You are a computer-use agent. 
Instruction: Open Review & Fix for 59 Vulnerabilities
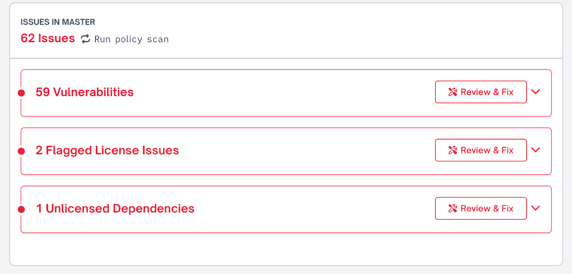(x=480, y=92)
